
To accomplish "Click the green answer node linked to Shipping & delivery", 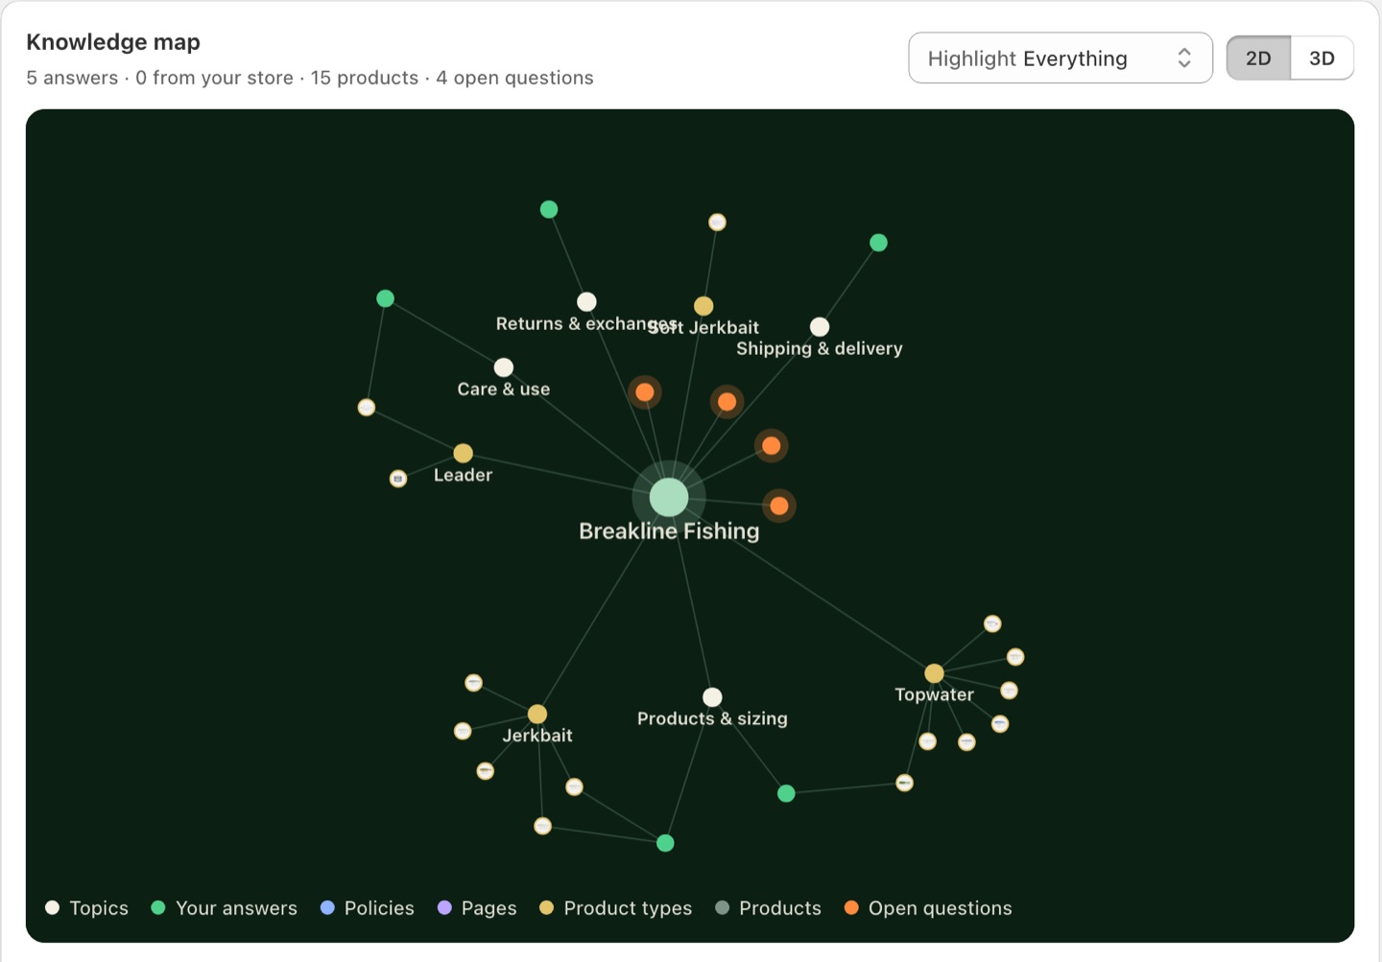I will pyautogui.click(x=878, y=243).
